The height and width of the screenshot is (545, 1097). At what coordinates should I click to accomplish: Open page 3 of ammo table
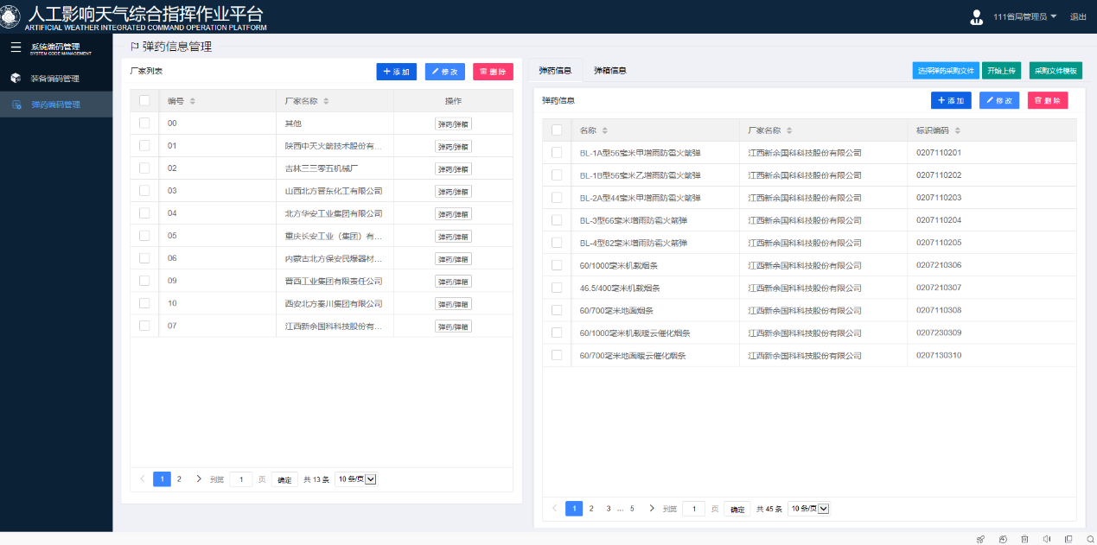pyautogui.click(x=609, y=509)
